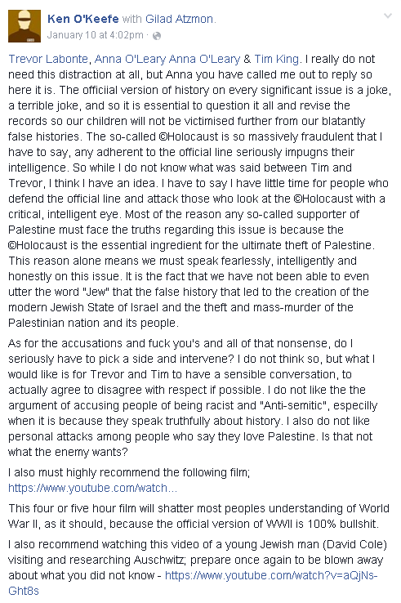The image size is (401, 603).
Task: Open the post options chevron at top right
Action: click(x=388, y=16)
